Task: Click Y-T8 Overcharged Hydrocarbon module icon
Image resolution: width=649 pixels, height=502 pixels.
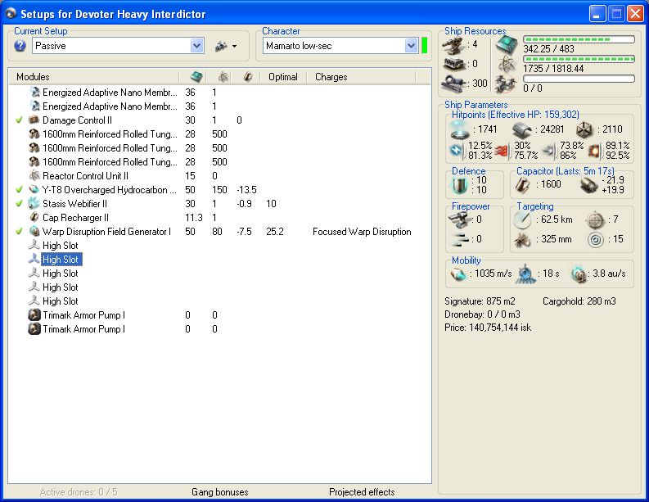Action: coord(34,190)
